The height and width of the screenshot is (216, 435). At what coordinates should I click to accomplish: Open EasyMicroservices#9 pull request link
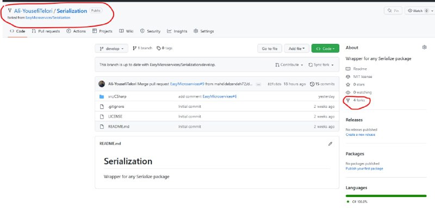point(187,84)
